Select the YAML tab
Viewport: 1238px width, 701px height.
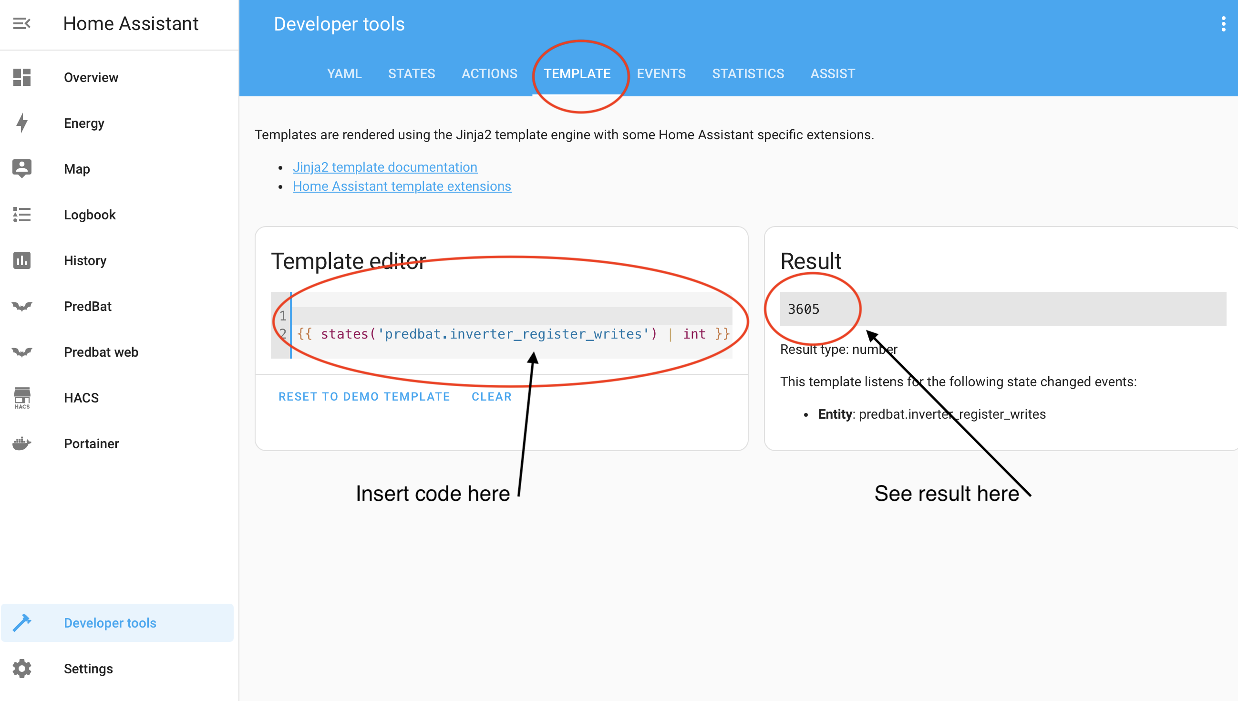click(344, 73)
